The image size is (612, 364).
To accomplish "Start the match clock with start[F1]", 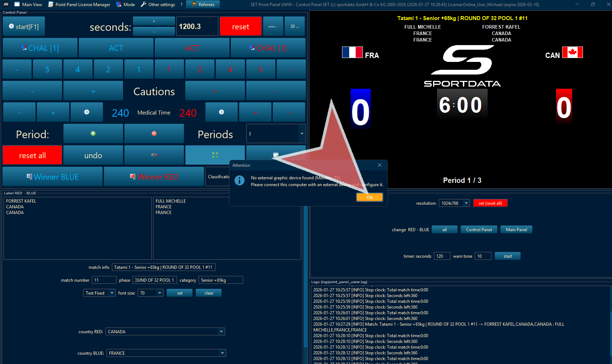I will (24, 26).
